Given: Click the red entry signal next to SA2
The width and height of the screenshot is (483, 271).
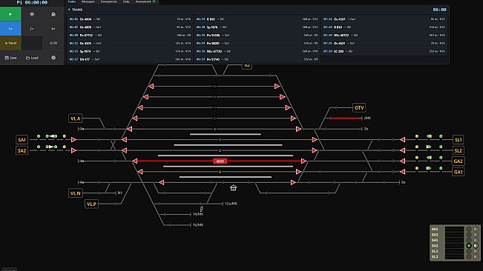Looking at the screenshot, I should coord(73,150).
